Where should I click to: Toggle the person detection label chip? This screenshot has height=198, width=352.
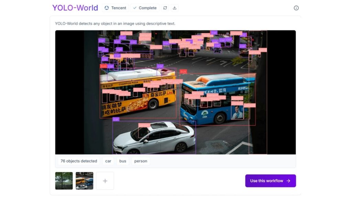(x=140, y=161)
